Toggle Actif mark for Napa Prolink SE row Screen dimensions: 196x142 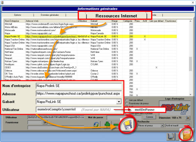point(145,36)
